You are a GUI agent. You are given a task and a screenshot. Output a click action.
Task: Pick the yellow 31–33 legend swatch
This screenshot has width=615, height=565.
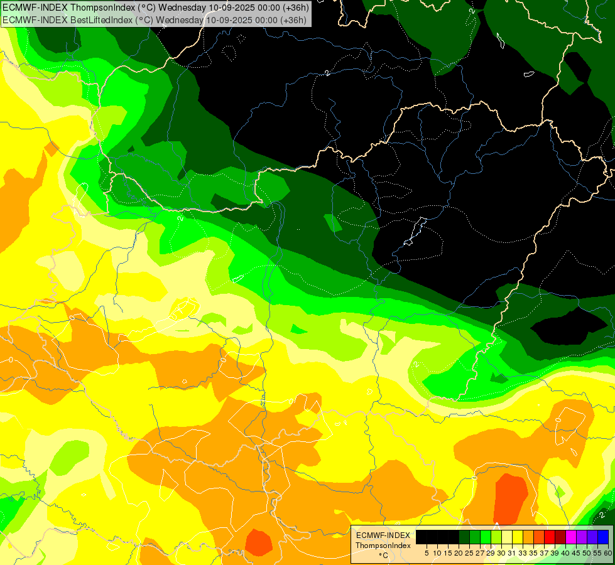(518, 537)
